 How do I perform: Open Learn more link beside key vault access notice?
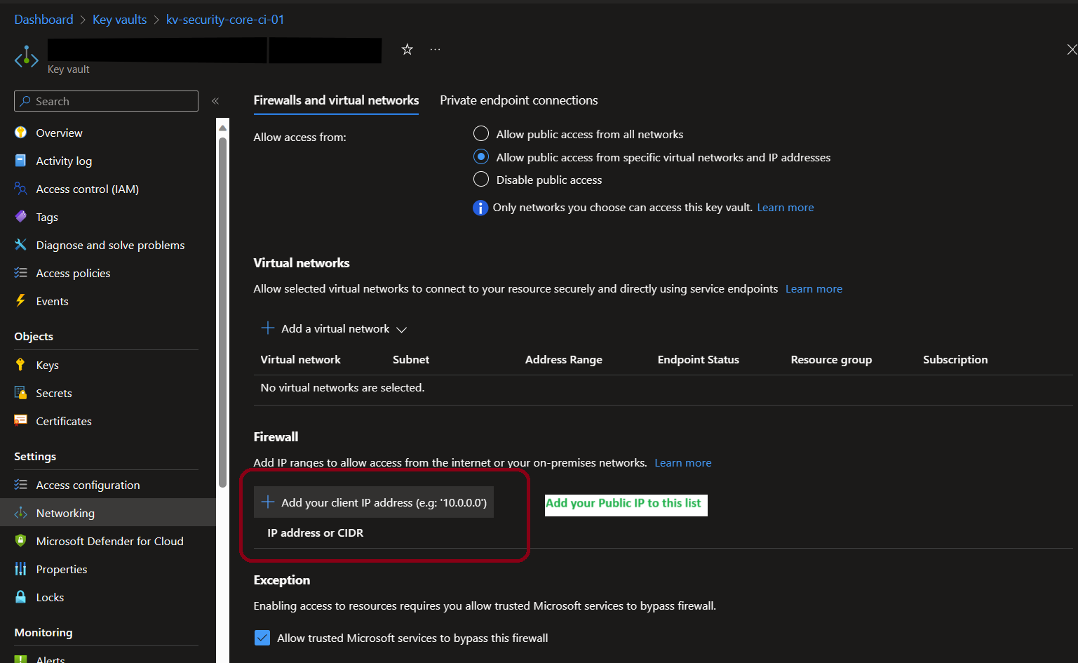click(786, 208)
